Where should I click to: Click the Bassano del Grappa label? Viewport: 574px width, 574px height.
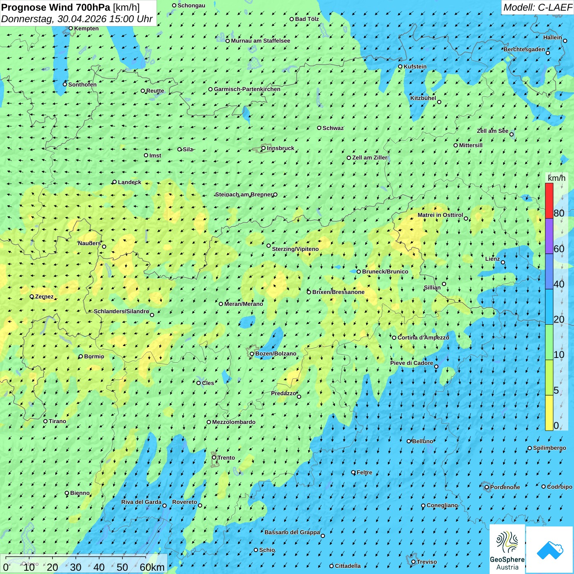[x=292, y=532]
